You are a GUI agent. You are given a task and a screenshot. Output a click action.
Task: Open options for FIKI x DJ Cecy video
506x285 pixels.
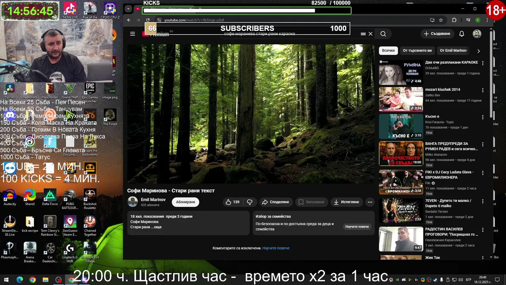[x=483, y=173]
